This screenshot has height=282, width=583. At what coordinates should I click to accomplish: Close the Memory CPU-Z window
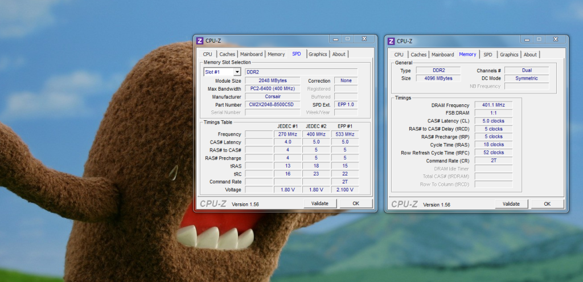556,39
